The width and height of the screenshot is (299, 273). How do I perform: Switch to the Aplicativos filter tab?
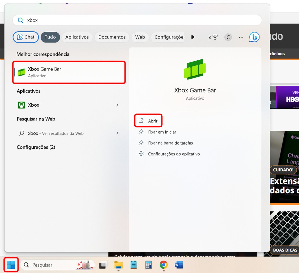[77, 37]
